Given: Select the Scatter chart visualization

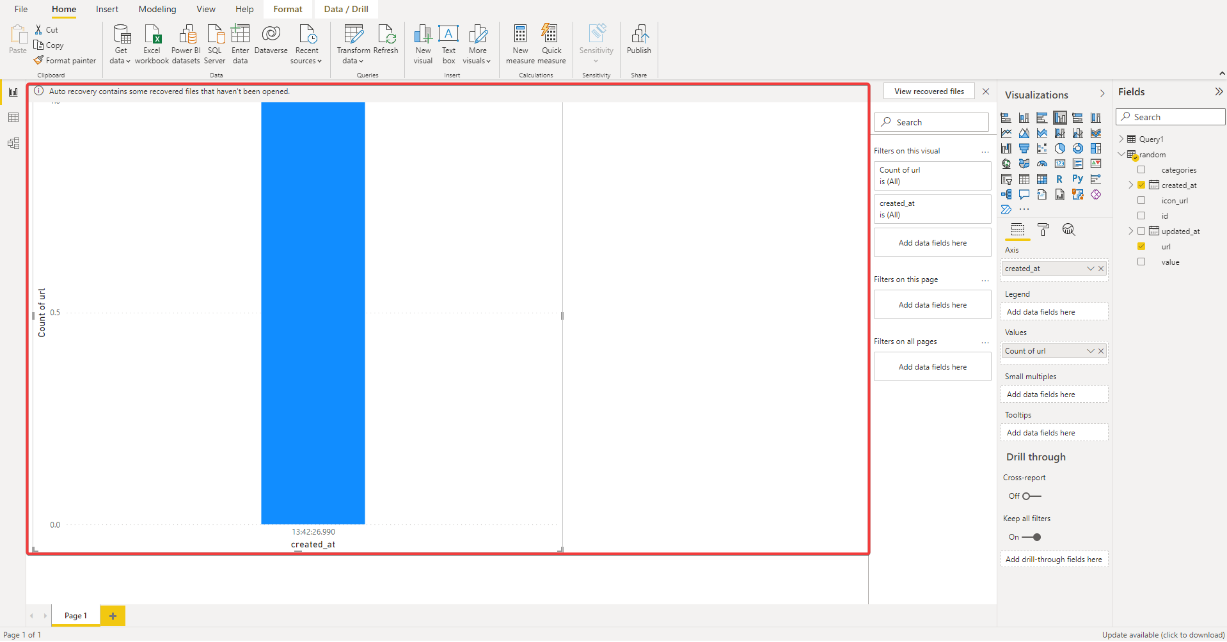Looking at the screenshot, I should [1042, 148].
